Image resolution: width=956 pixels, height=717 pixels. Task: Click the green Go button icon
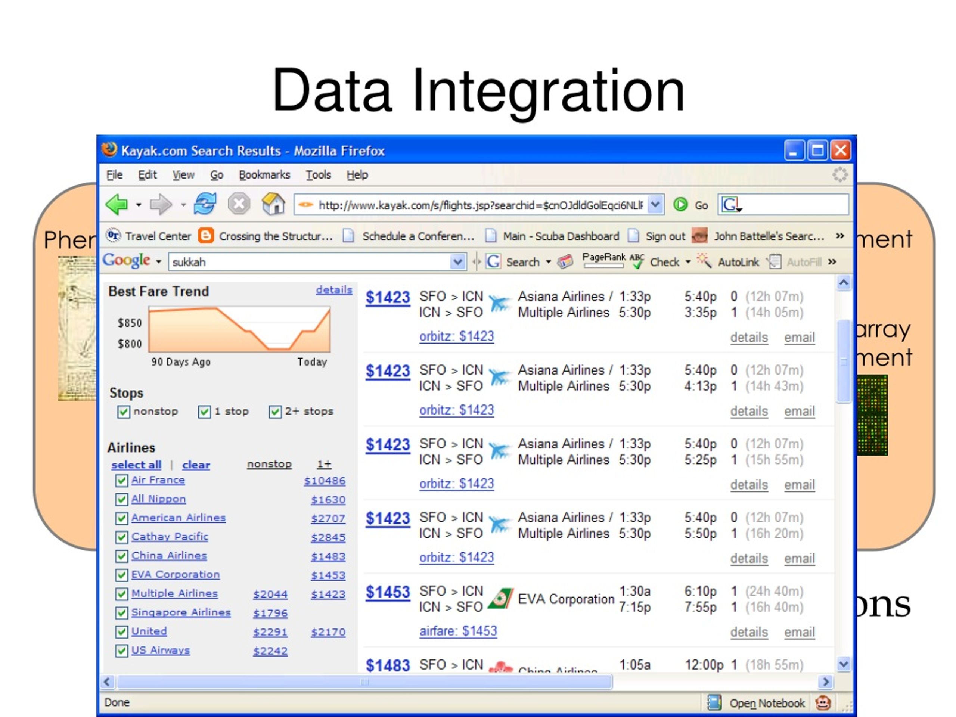(x=680, y=204)
